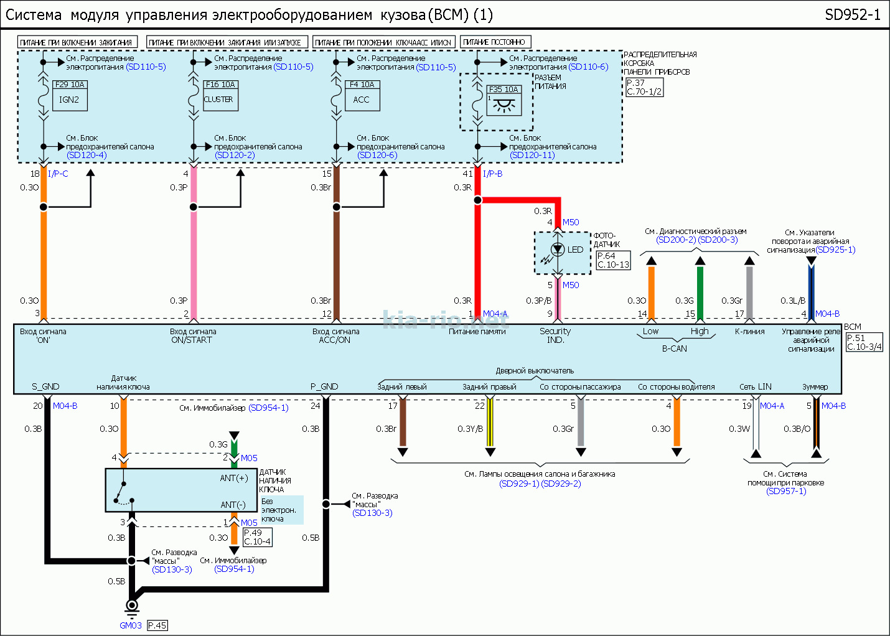Open the SD929-2 interior lamps link
Viewport: 890px width, 636px height.
[561, 484]
